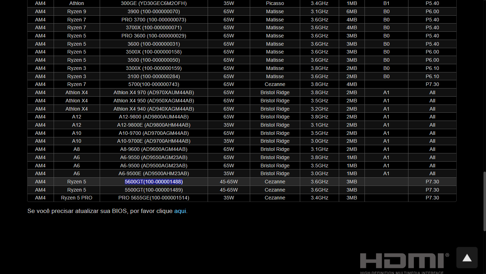This screenshot has height=274, width=486.
Task: Click All BIOS cell in A6-9500E row
Action: [x=432, y=173]
